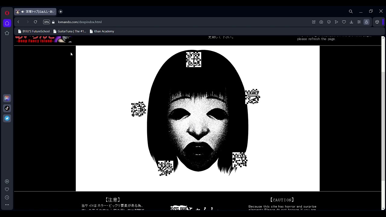Open Bookmarks star in the sidebar
This screenshot has height=217, width=386.
(7, 33)
